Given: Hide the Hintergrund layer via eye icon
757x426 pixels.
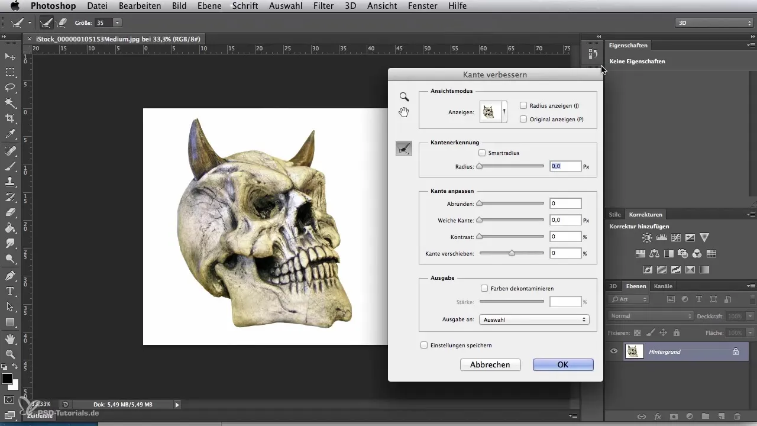Looking at the screenshot, I should [614, 351].
